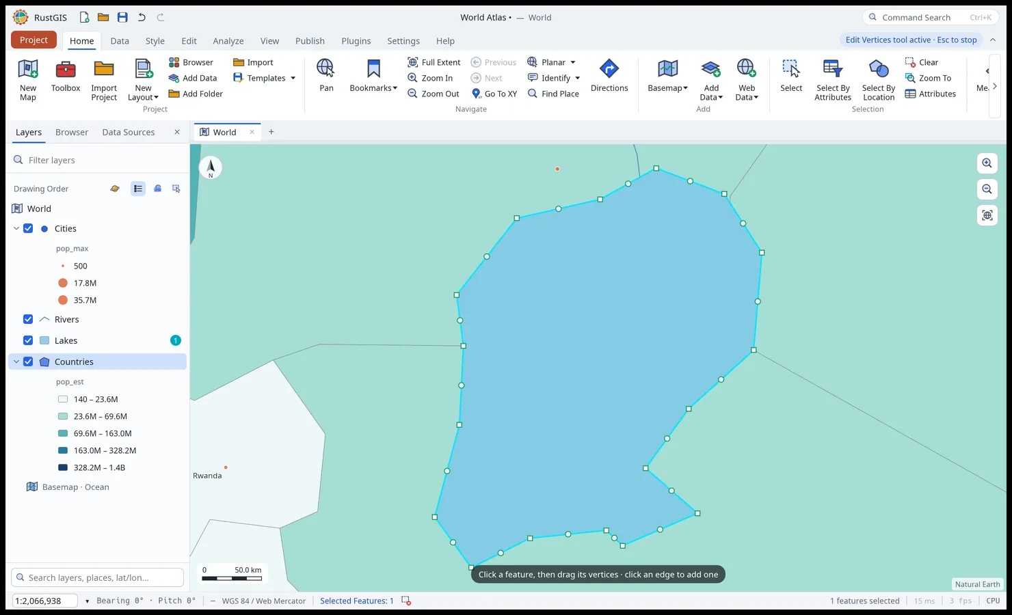Click the Project button
The height and width of the screenshot is (615, 1012).
[x=34, y=40]
